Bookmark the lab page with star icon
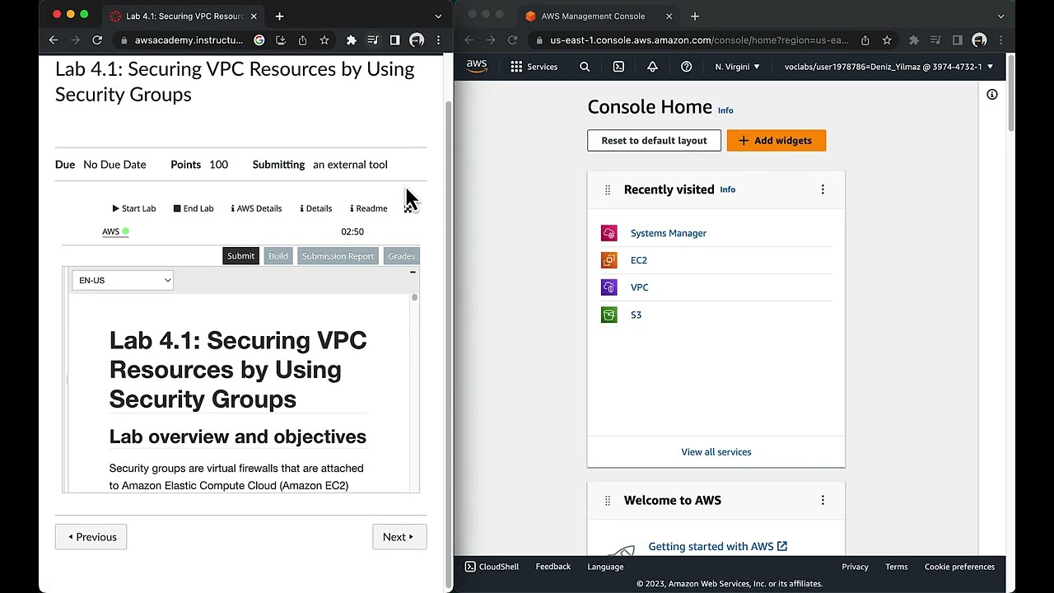 click(324, 40)
